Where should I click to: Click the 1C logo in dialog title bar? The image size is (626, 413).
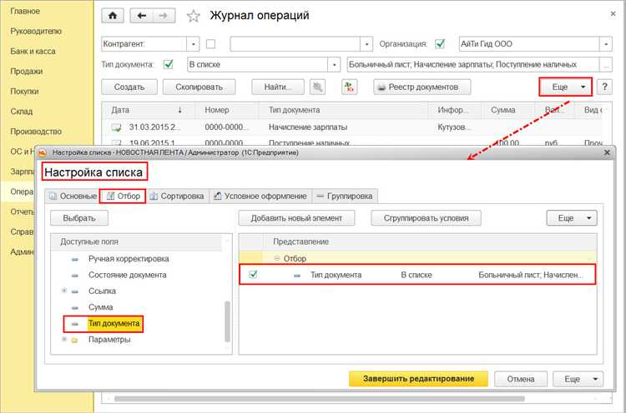pyautogui.click(x=43, y=152)
